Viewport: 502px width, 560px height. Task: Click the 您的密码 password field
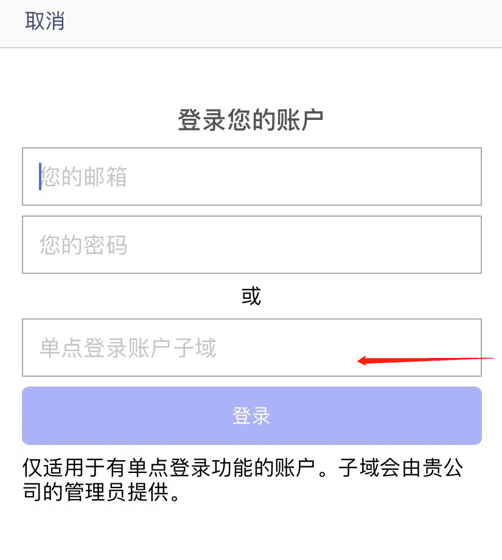pyautogui.click(x=251, y=245)
